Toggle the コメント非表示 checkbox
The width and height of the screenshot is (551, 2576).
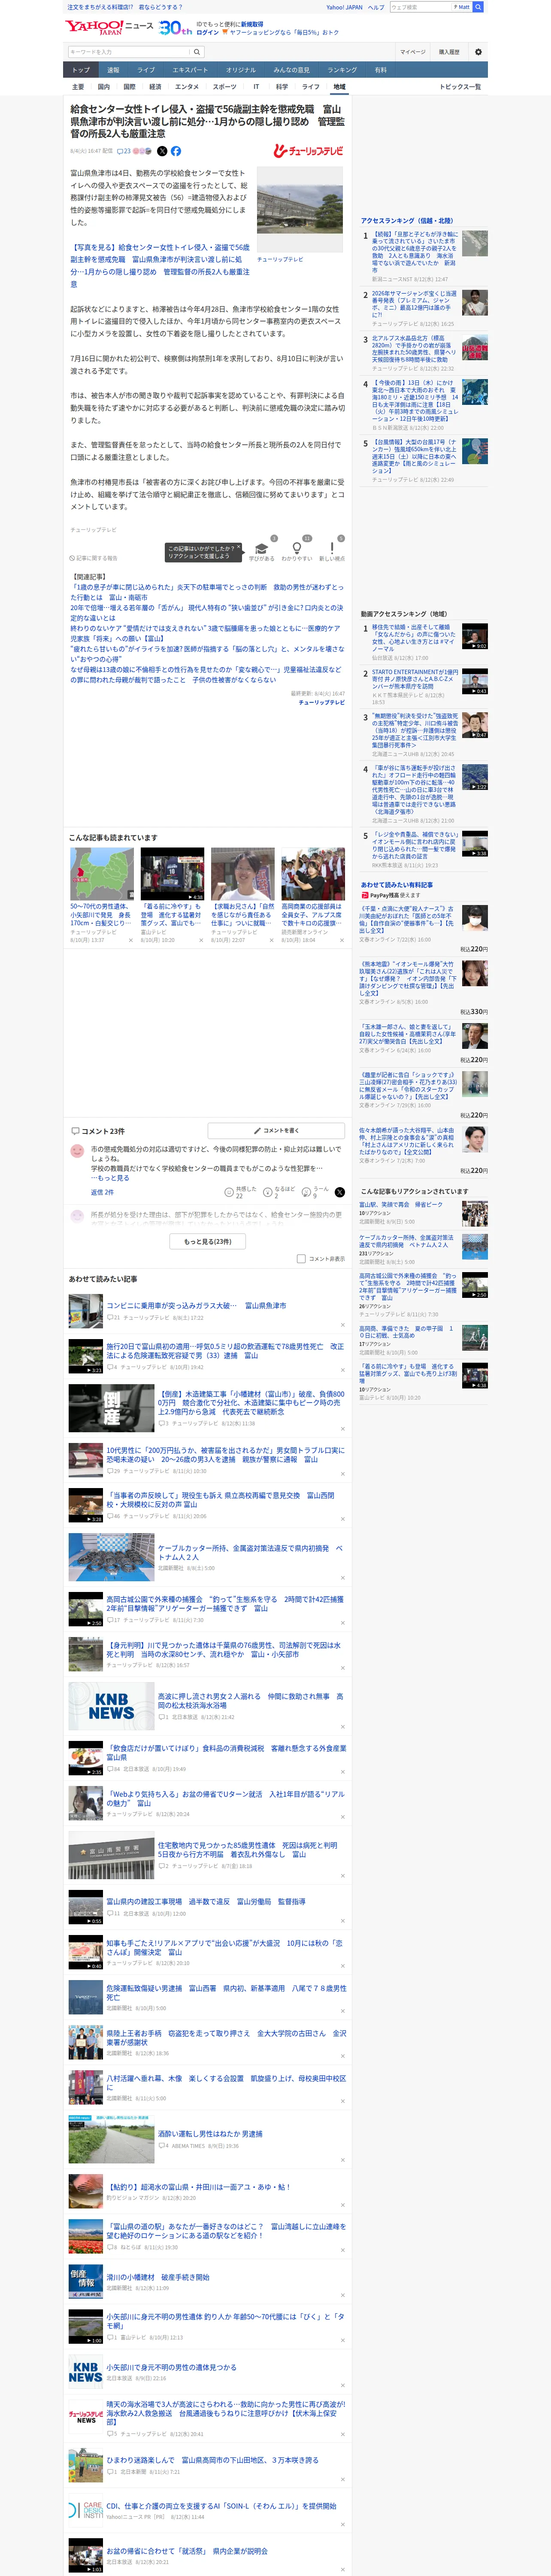pyautogui.click(x=301, y=1259)
